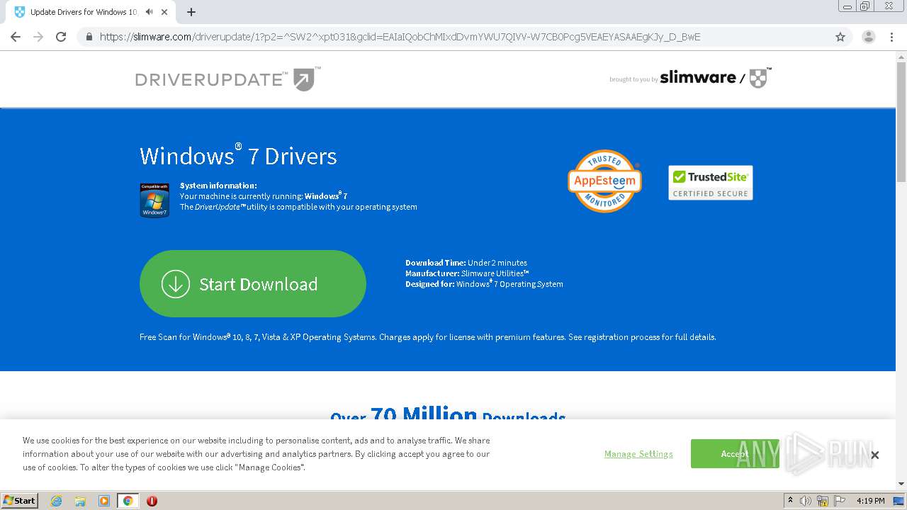Open the Windows Start menu
This screenshot has width=907, height=510.
[20, 500]
